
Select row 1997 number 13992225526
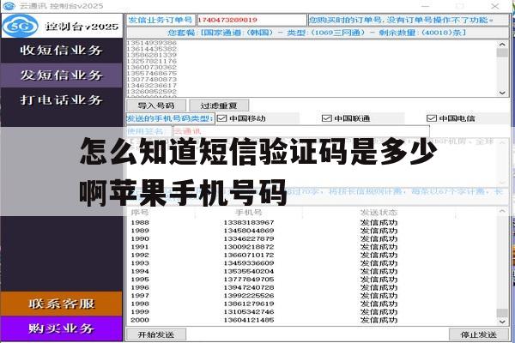pyautogui.click(x=249, y=295)
